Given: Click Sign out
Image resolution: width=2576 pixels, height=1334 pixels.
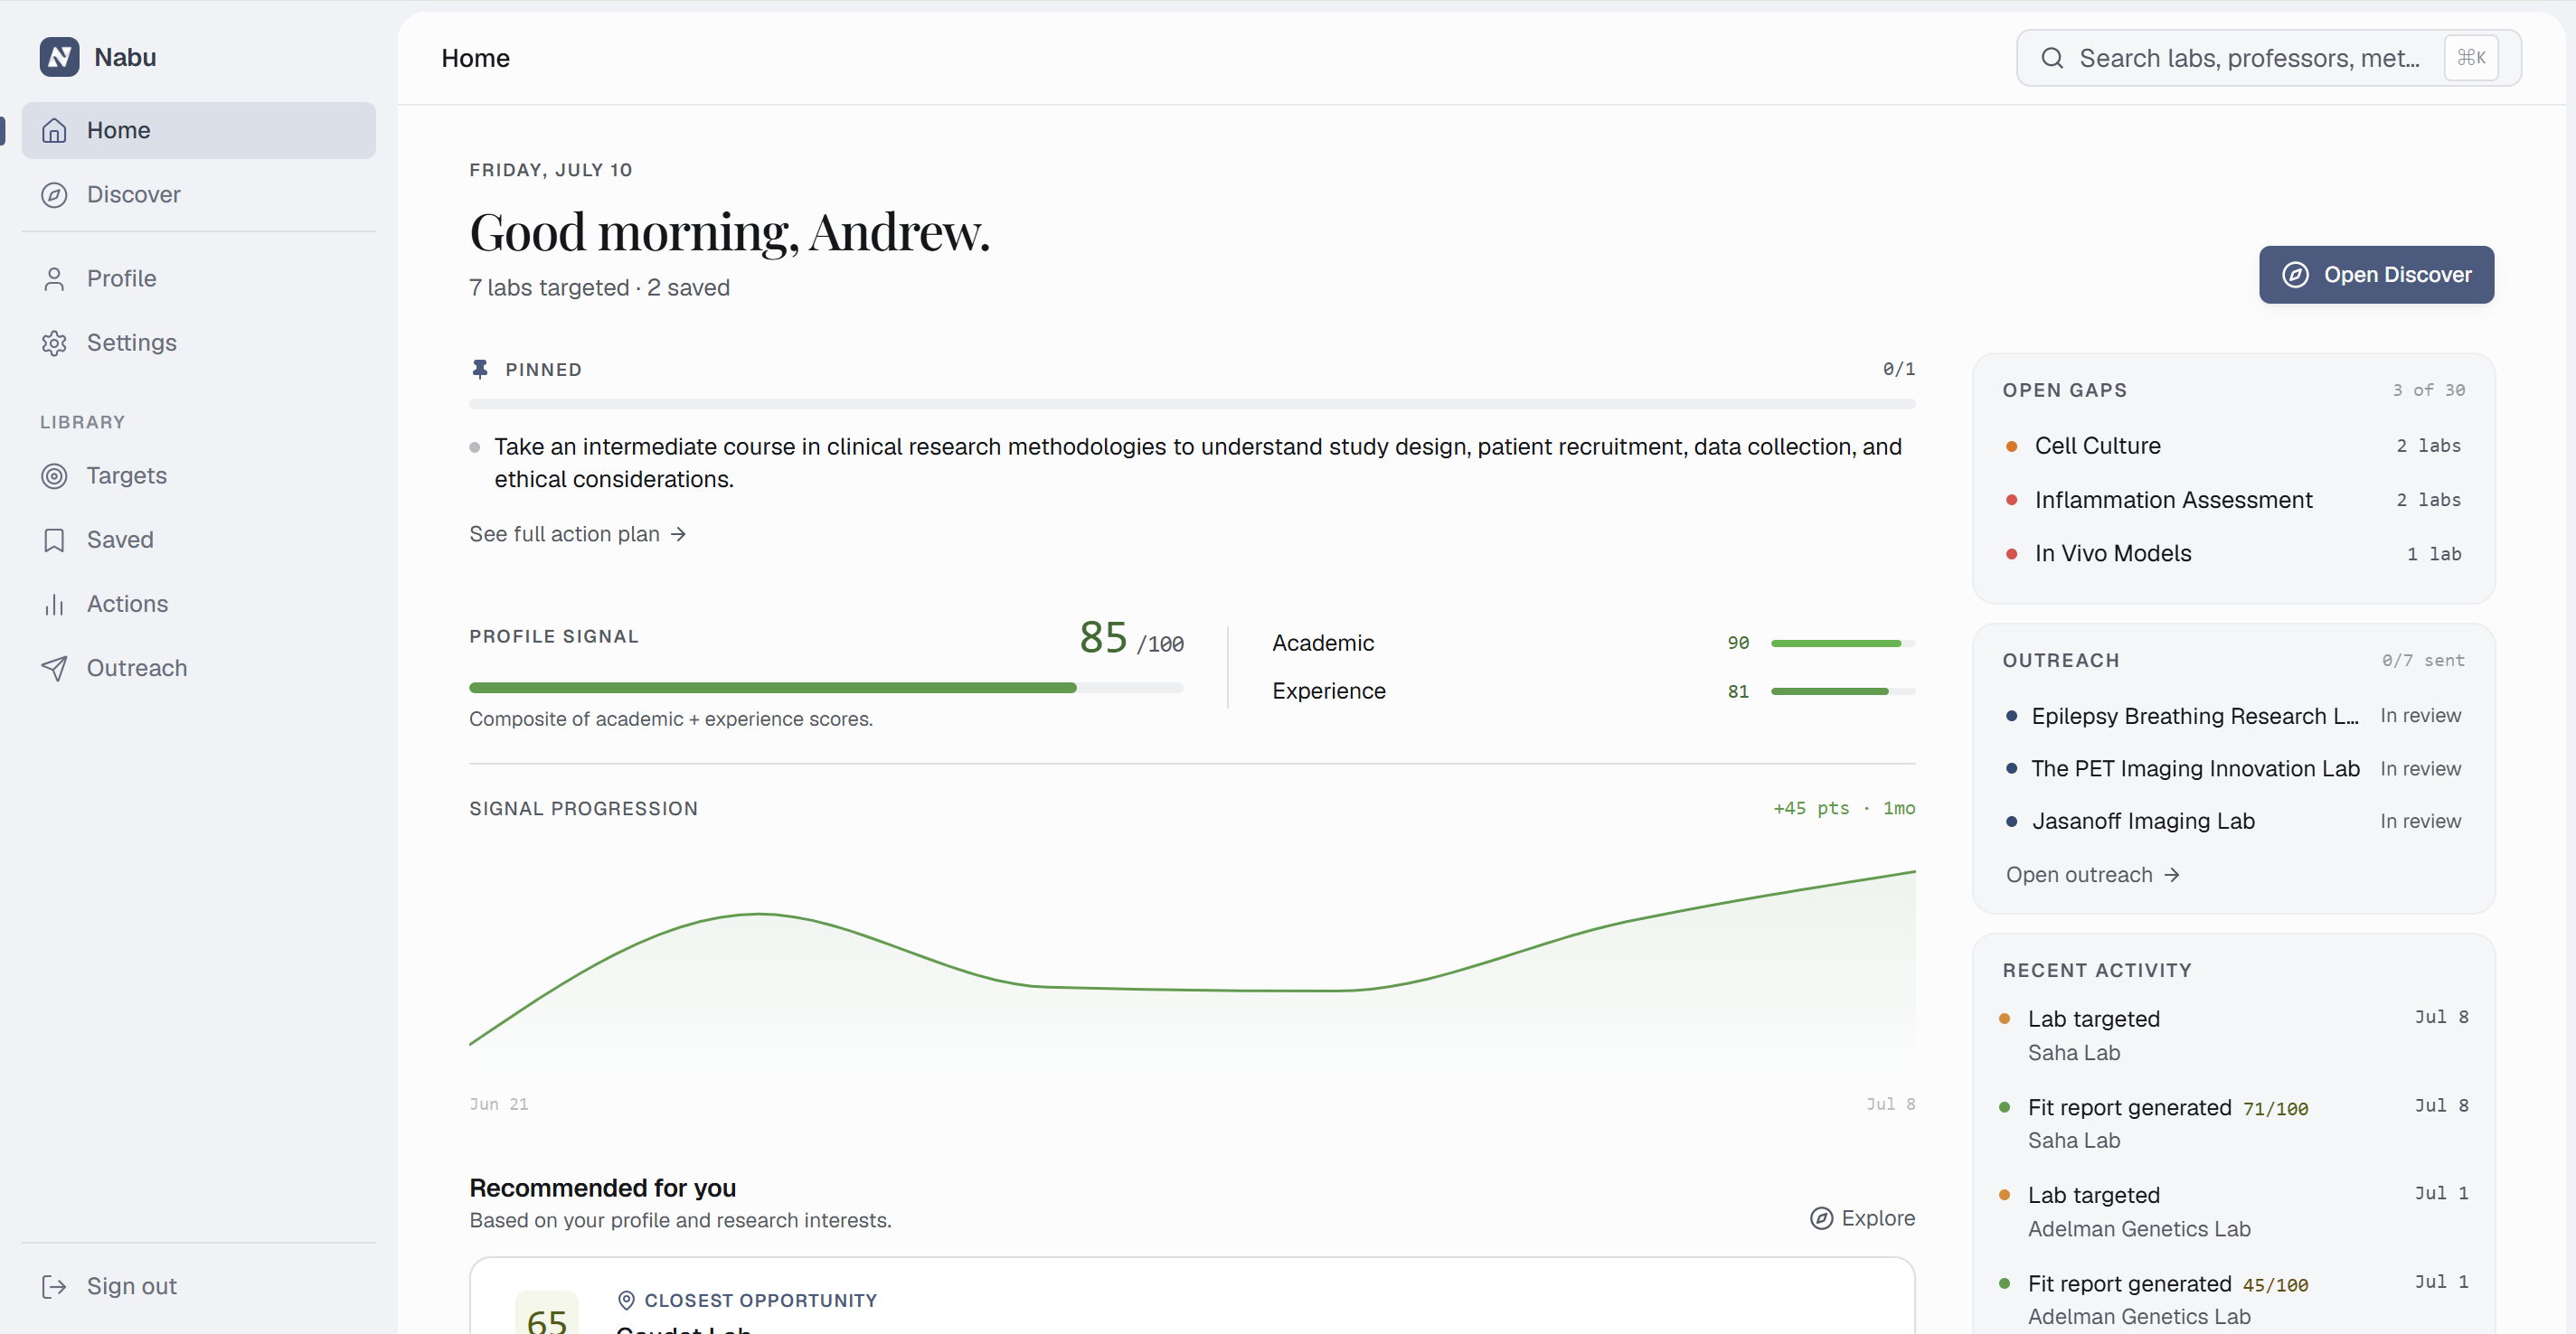Looking at the screenshot, I should point(198,1286).
